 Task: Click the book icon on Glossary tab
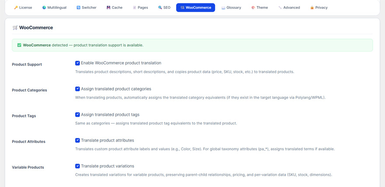223,7
